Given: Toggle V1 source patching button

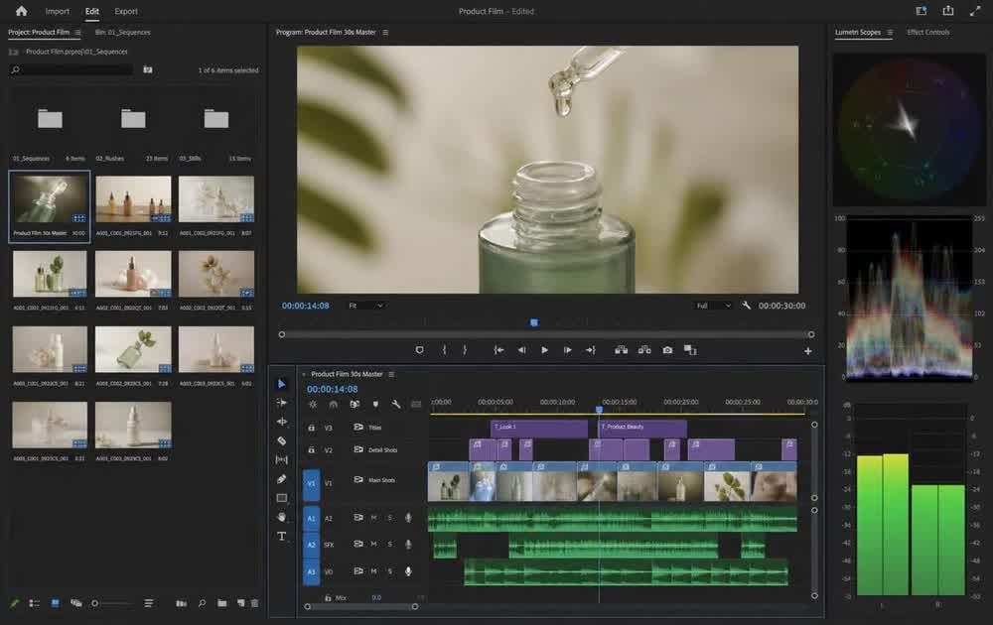Looking at the screenshot, I should pyautogui.click(x=311, y=483).
